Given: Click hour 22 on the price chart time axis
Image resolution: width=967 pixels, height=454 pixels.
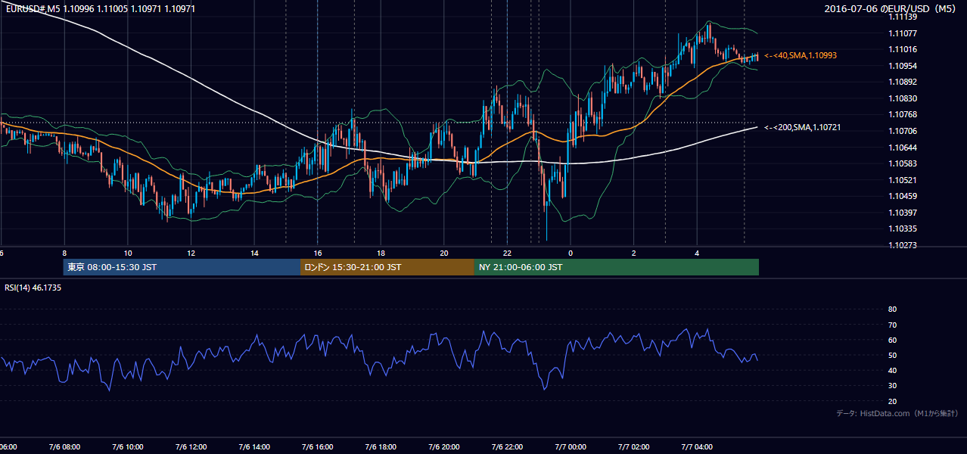Looking at the screenshot, I should tap(507, 253).
